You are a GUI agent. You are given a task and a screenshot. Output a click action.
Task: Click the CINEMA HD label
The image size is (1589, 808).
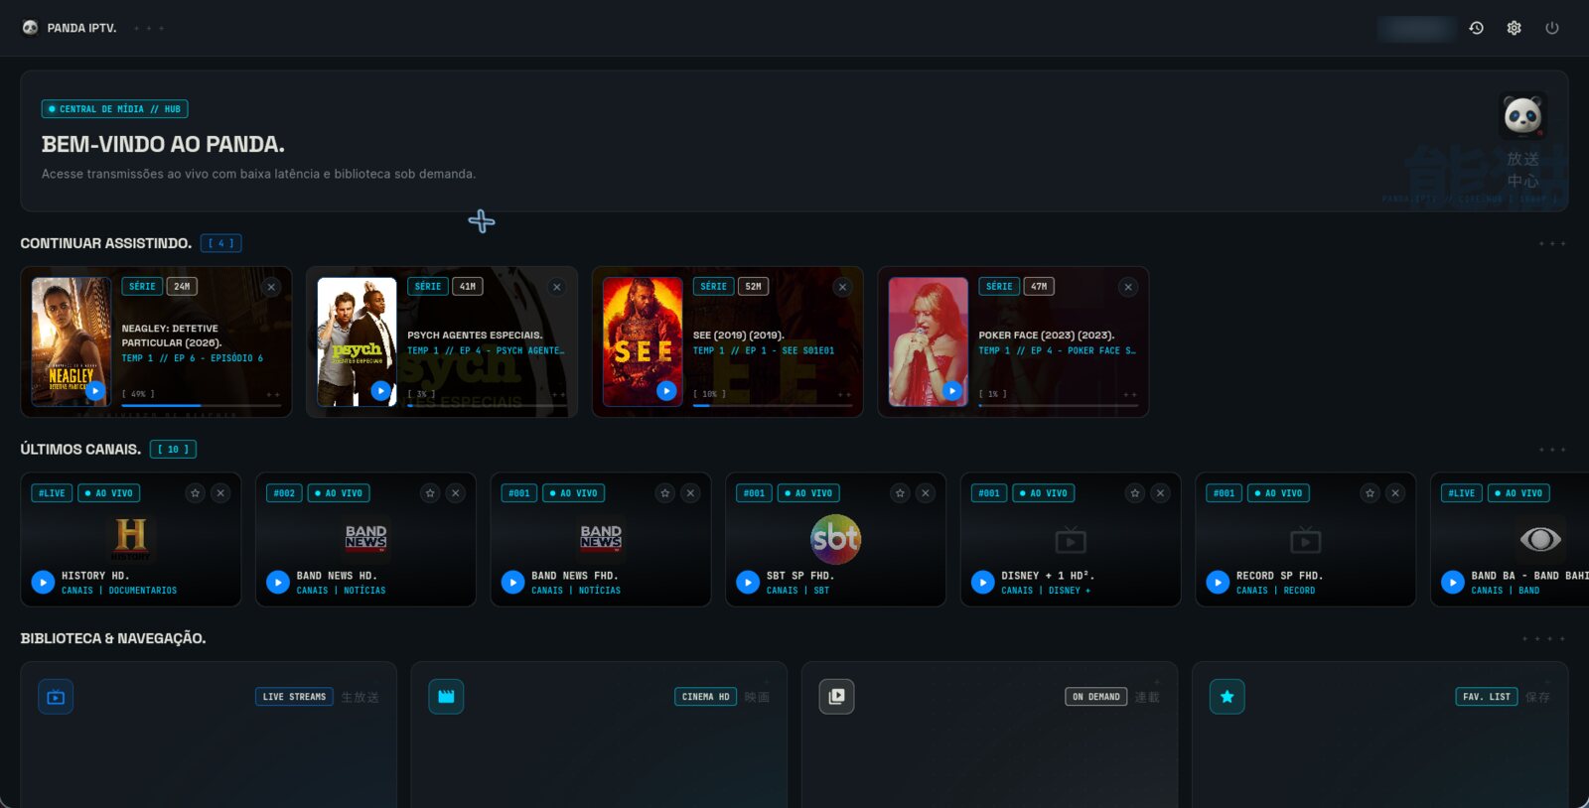click(705, 697)
